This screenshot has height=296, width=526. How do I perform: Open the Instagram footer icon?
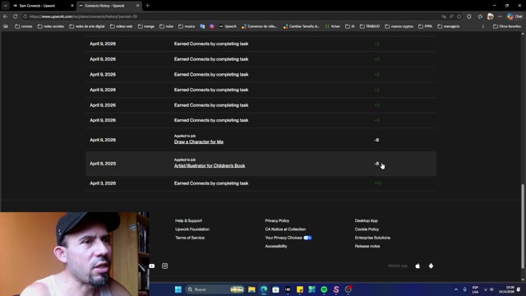[164, 266]
